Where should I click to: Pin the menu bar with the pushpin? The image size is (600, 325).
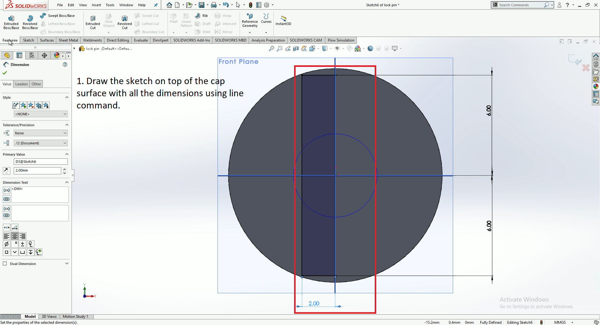click(x=156, y=5)
